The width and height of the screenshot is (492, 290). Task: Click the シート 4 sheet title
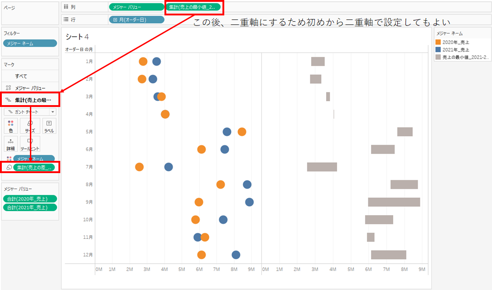pos(77,37)
